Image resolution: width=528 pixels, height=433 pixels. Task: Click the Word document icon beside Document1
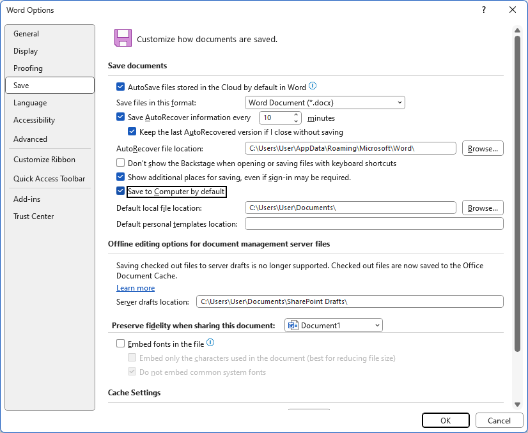click(x=293, y=325)
